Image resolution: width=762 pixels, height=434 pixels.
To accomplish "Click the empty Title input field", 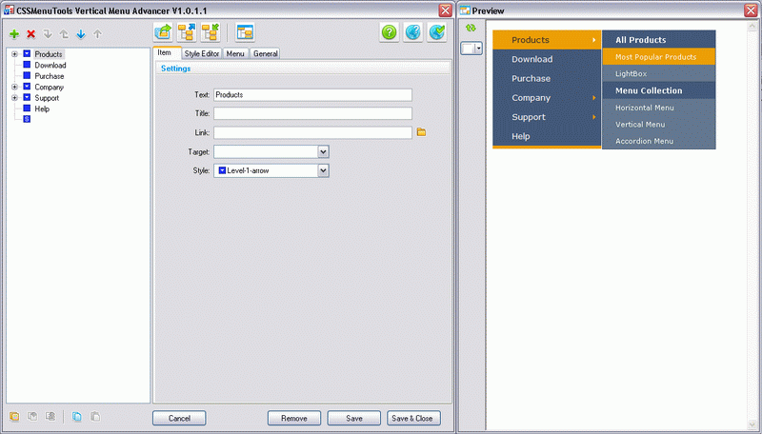I will click(313, 113).
